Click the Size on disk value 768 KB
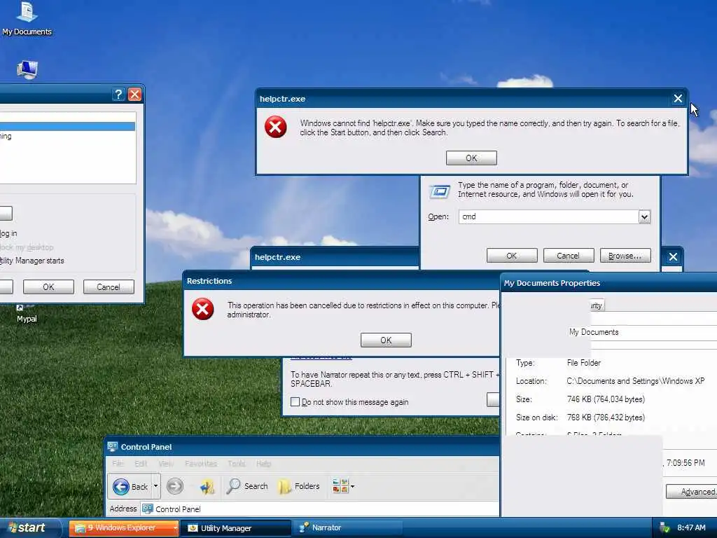717x538 pixels. coord(606,418)
